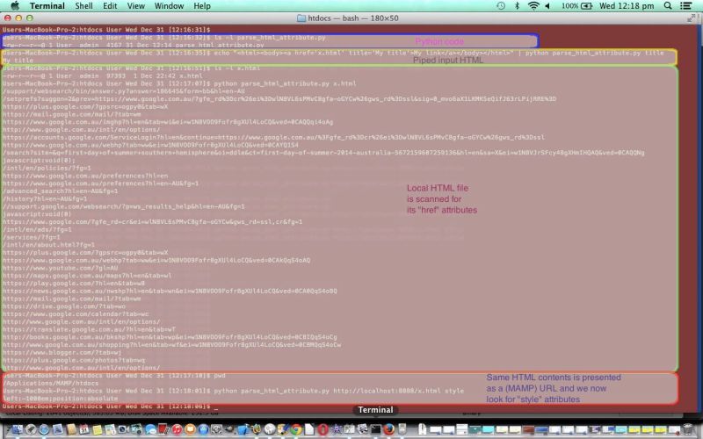The width and height of the screenshot is (703, 439).
Task: Click the https://drive.google.com/?tab=wo line
Action: point(64,306)
